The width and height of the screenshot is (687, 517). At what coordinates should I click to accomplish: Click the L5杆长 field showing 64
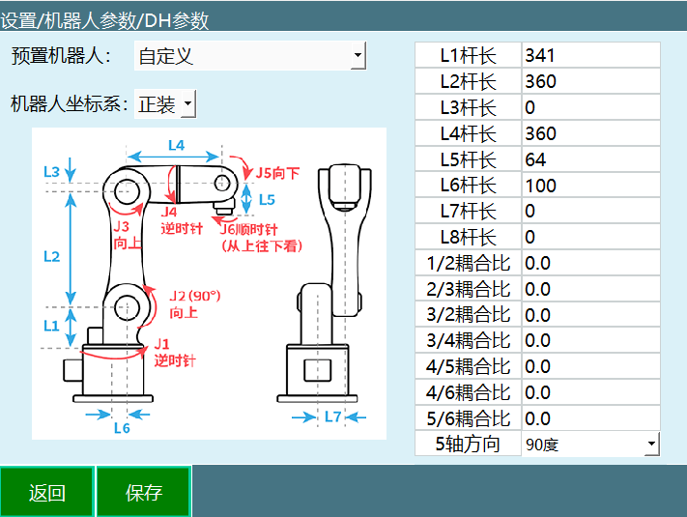click(589, 159)
